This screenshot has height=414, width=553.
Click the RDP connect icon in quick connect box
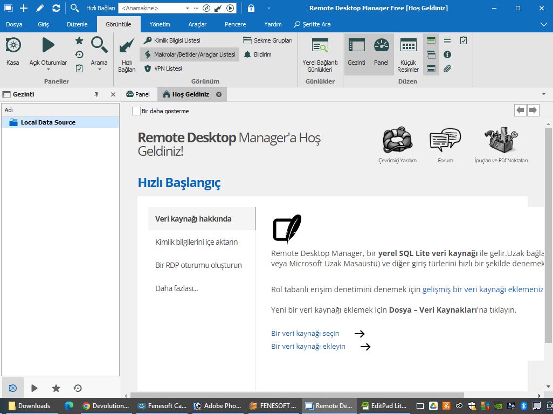[x=206, y=8]
